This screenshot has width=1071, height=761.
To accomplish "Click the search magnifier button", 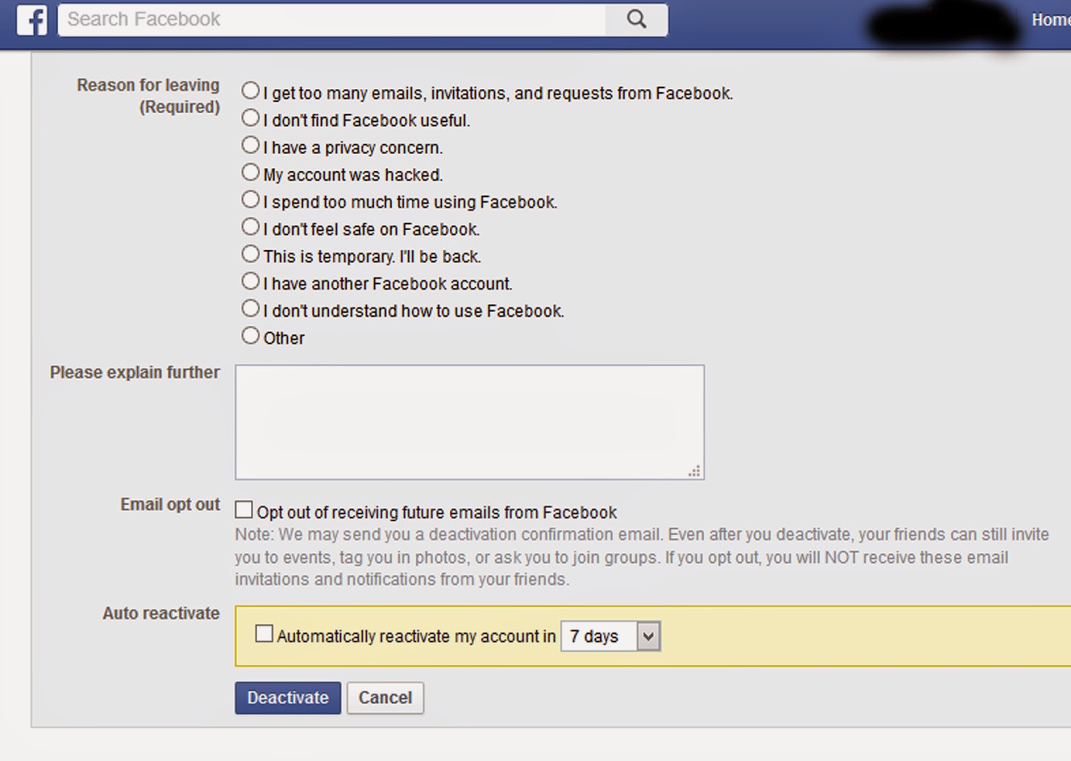I will (x=637, y=19).
